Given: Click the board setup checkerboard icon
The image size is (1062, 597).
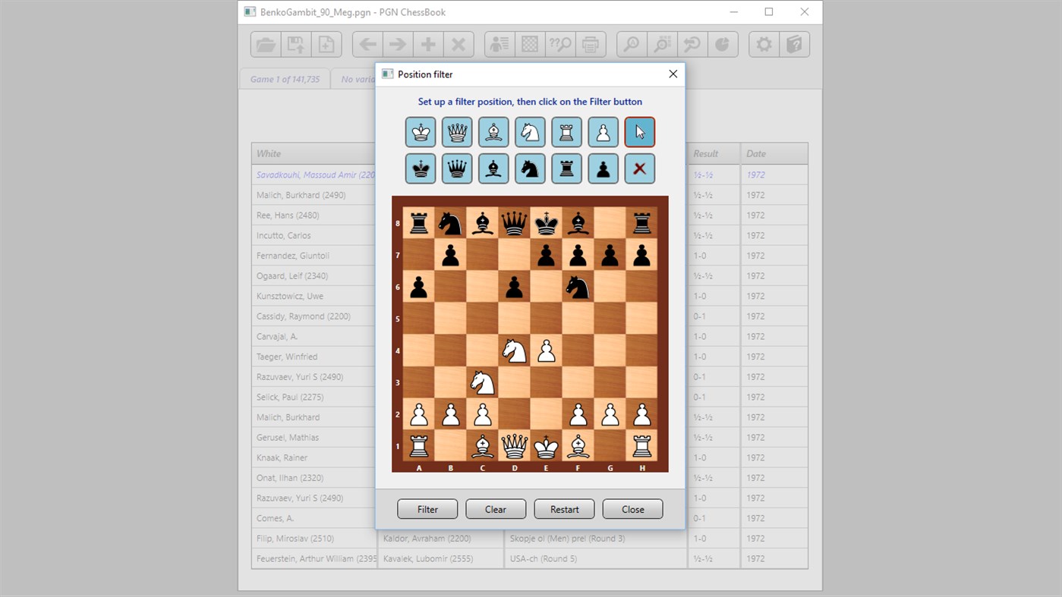Looking at the screenshot, I should [x=529, y=44].
